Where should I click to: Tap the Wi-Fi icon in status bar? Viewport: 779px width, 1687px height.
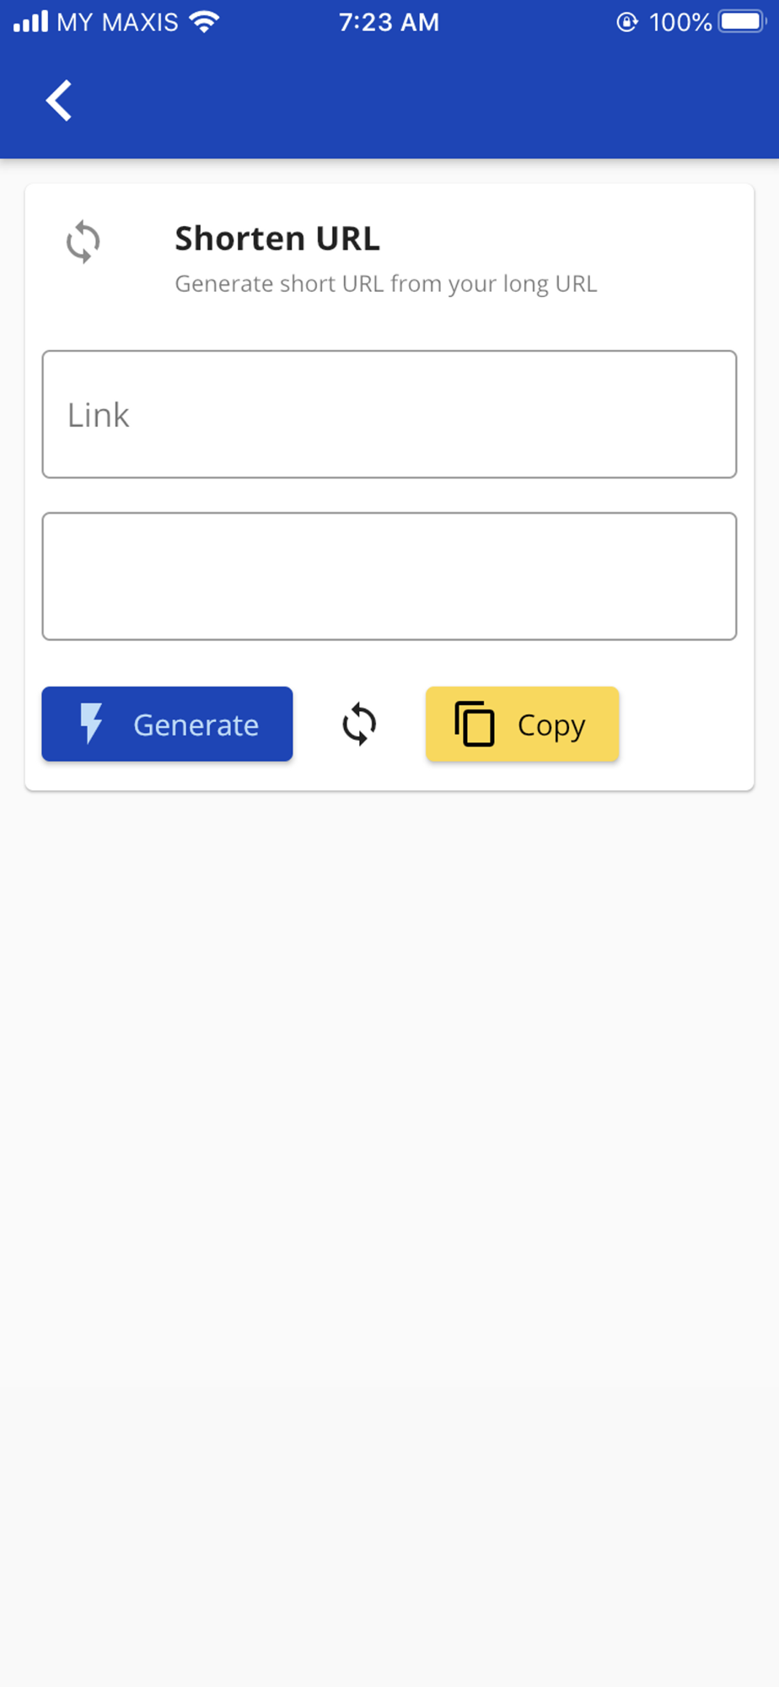205,22
